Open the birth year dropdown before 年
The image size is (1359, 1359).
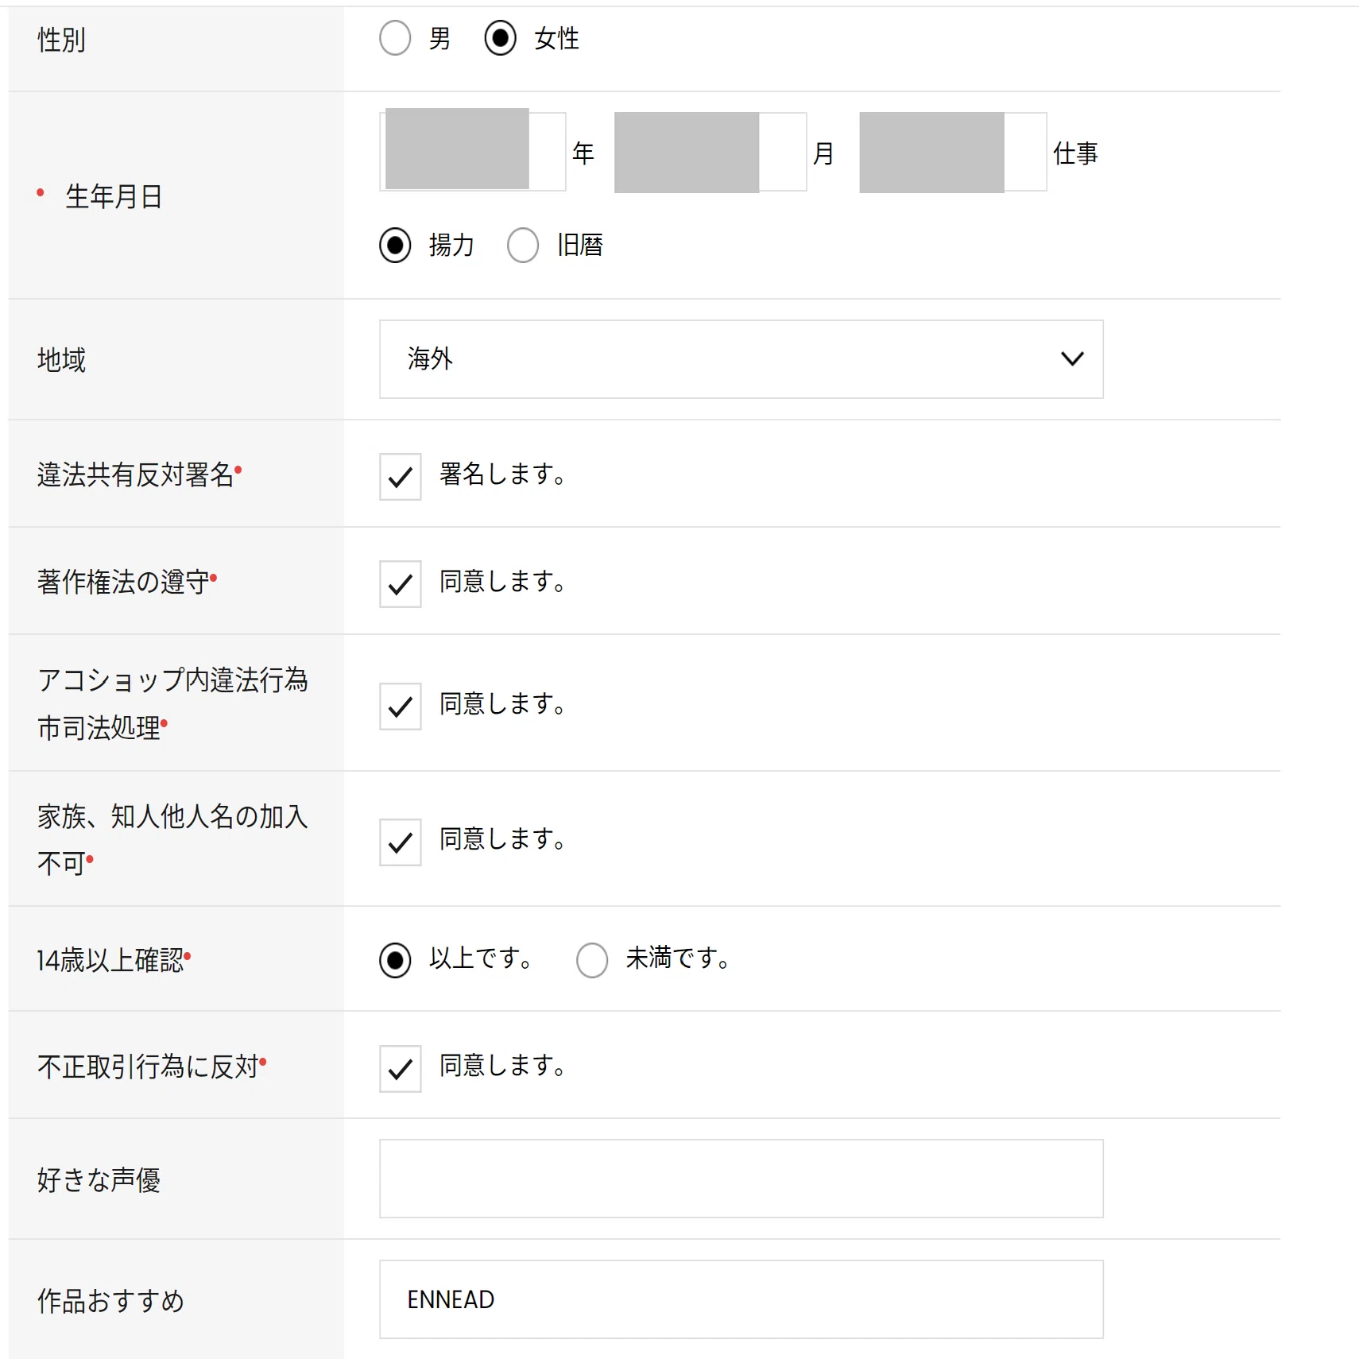[473, 151]
